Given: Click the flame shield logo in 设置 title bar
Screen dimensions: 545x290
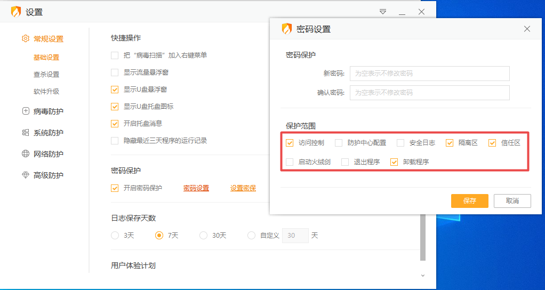Looking at the screenshot, I should pos(16,12).
